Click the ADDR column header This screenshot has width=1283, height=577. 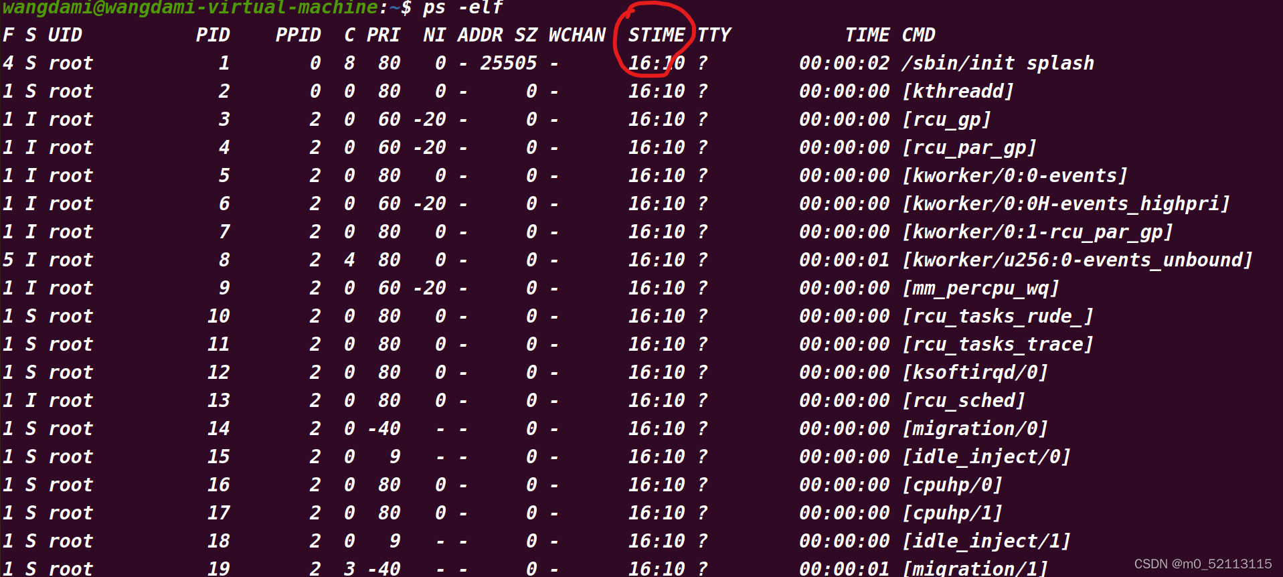click(x=480, y=35)
